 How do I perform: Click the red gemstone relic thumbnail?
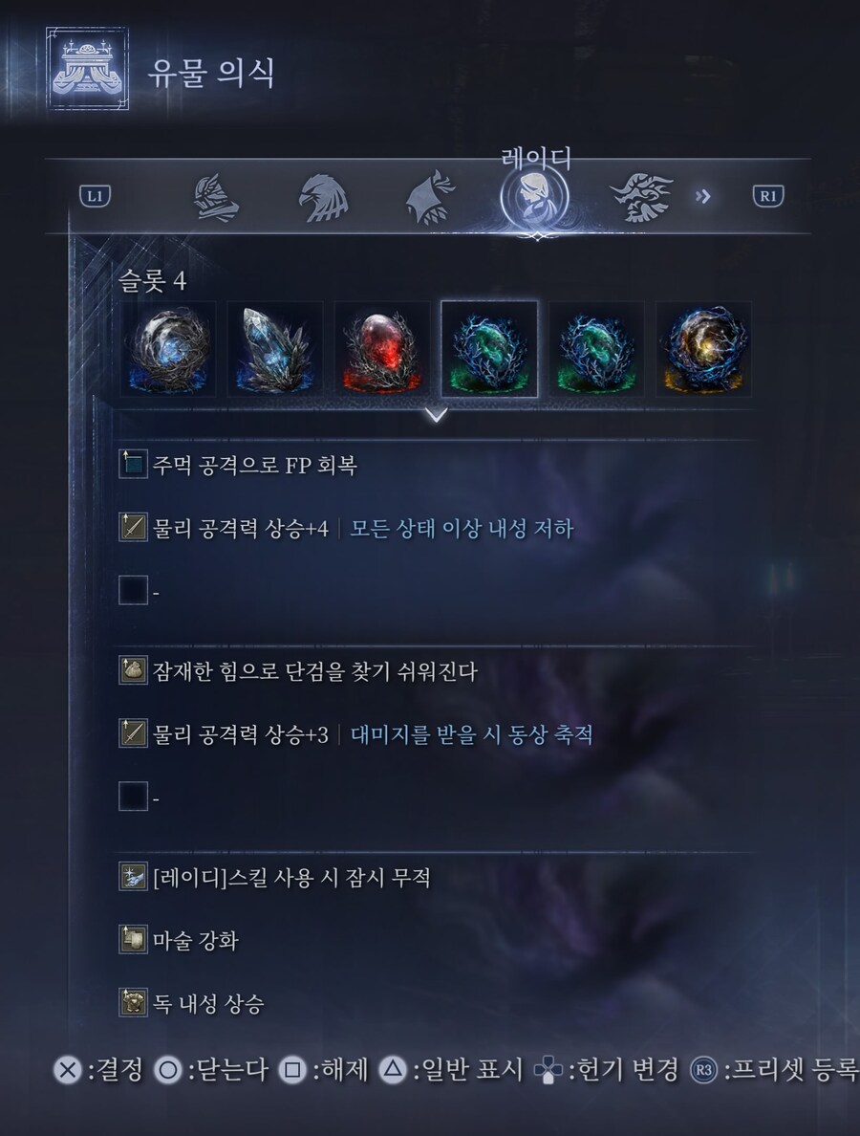pyautogui.click(x=381, y=349)
